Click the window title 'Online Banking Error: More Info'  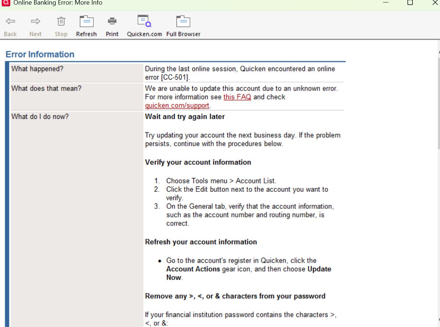[58, 3]
